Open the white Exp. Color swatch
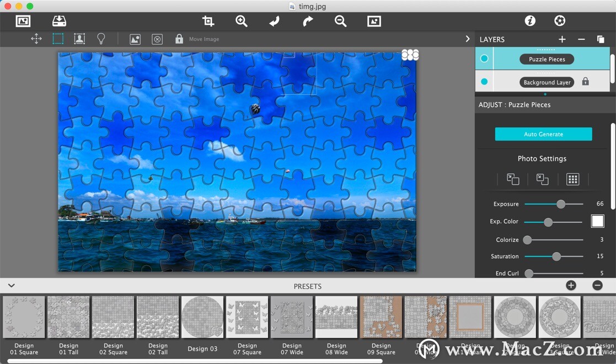The height and width of the screenshot is (364, 616). tap(598, 221)
